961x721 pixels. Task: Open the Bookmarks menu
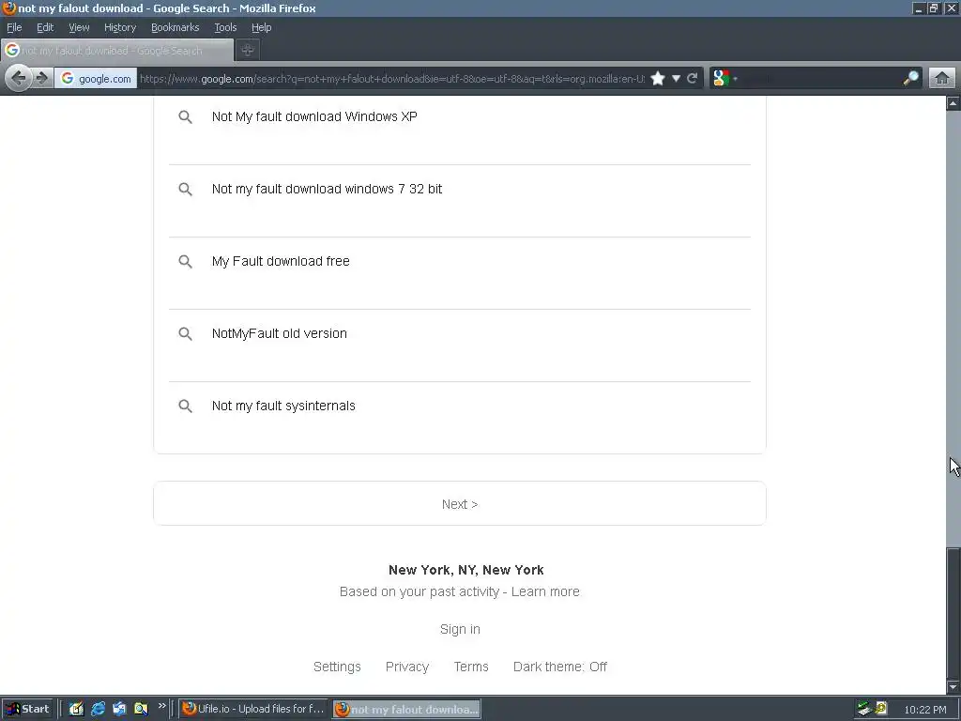(x=175, y=27)
